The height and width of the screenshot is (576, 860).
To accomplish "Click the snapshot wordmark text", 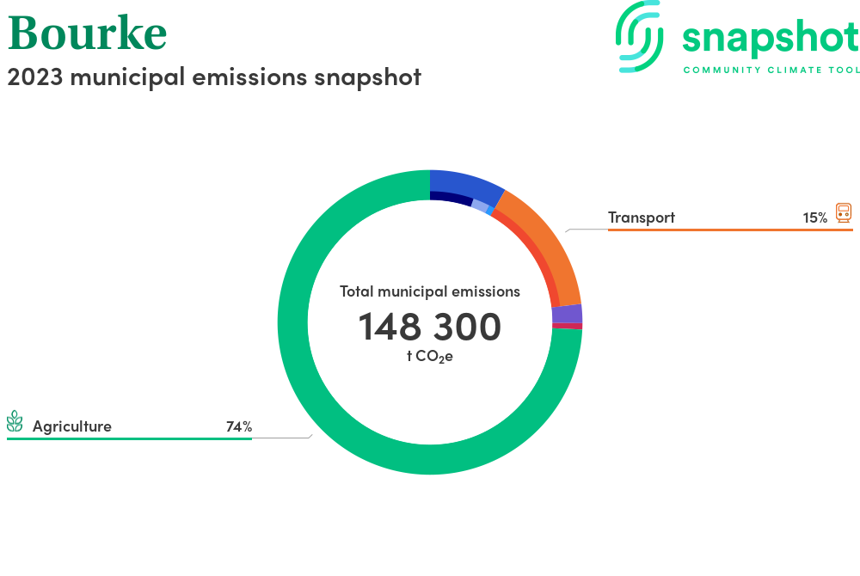I will point(770,39).
